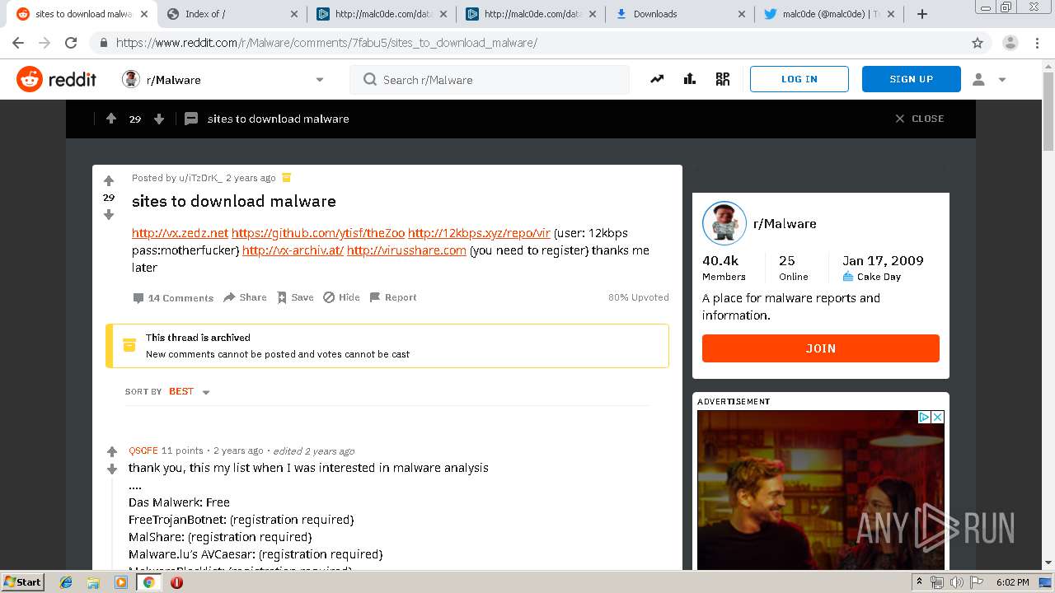The image size is (1055, 593).
Task: Close the post overlay with CLOSE
Action: tap(920, 119)
